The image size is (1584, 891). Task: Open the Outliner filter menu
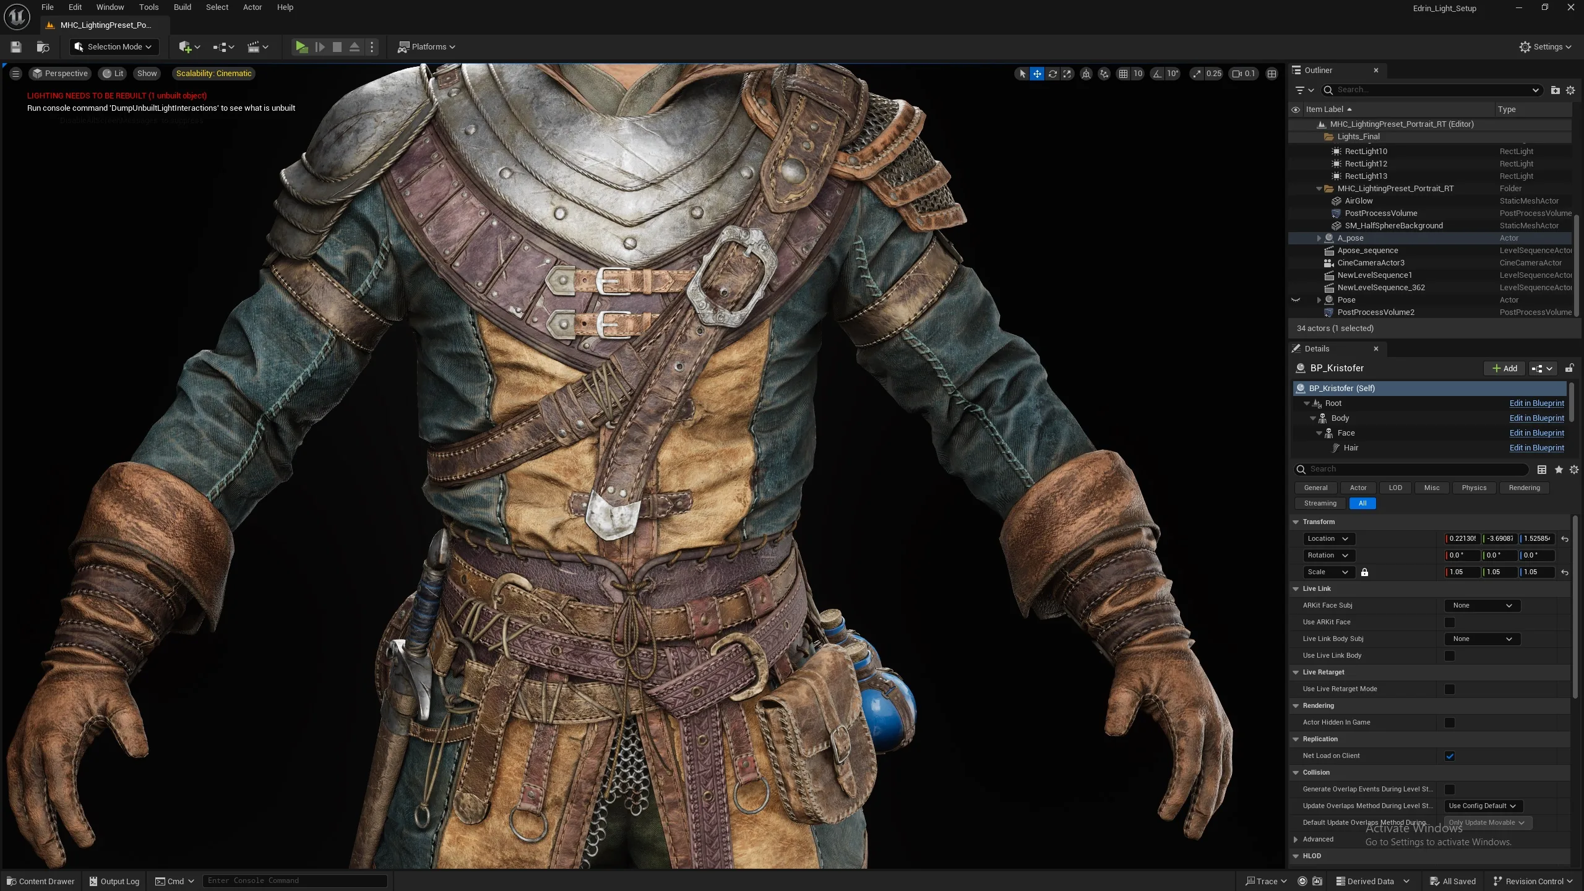tap(1304, 90)
